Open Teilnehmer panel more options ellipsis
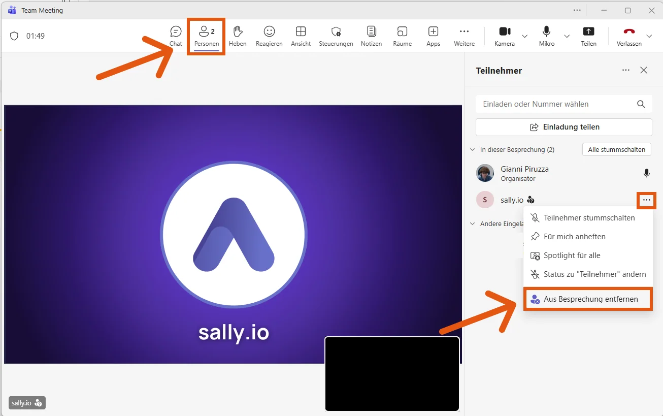Image resolution: width=663 pixels, height=416 pixels. [626, 70]
